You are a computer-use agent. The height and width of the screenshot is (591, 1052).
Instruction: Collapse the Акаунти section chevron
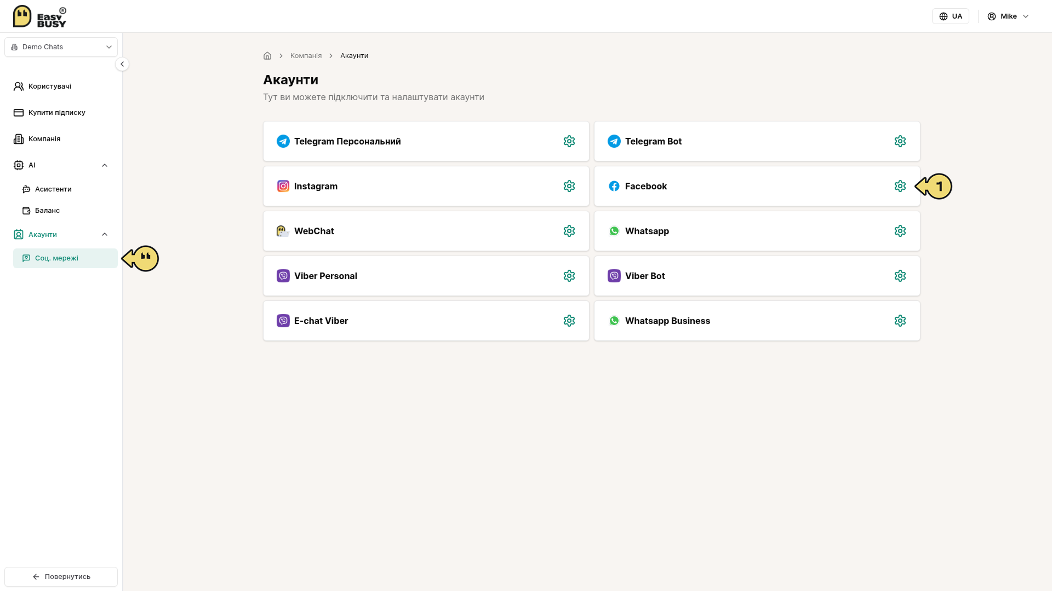pos(105,234)
